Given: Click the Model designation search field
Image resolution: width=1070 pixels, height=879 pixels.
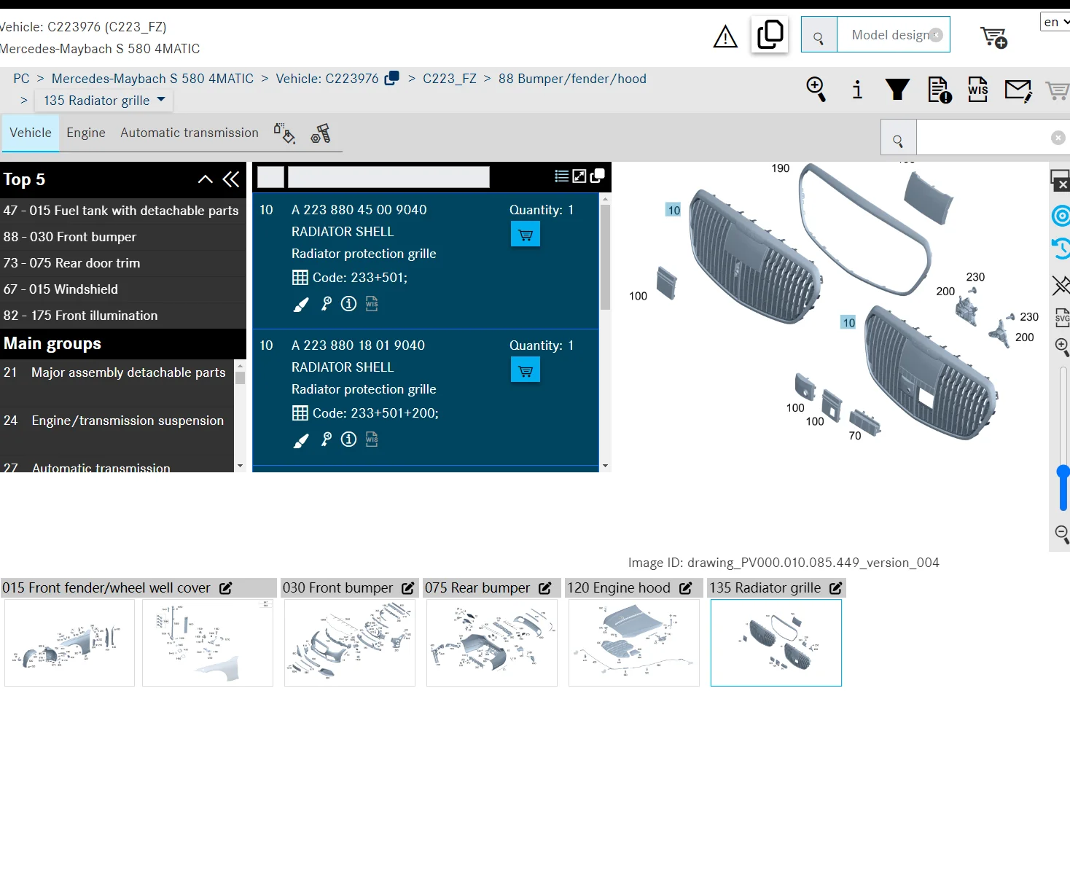Looking at the screenshot, I should 893,35.
